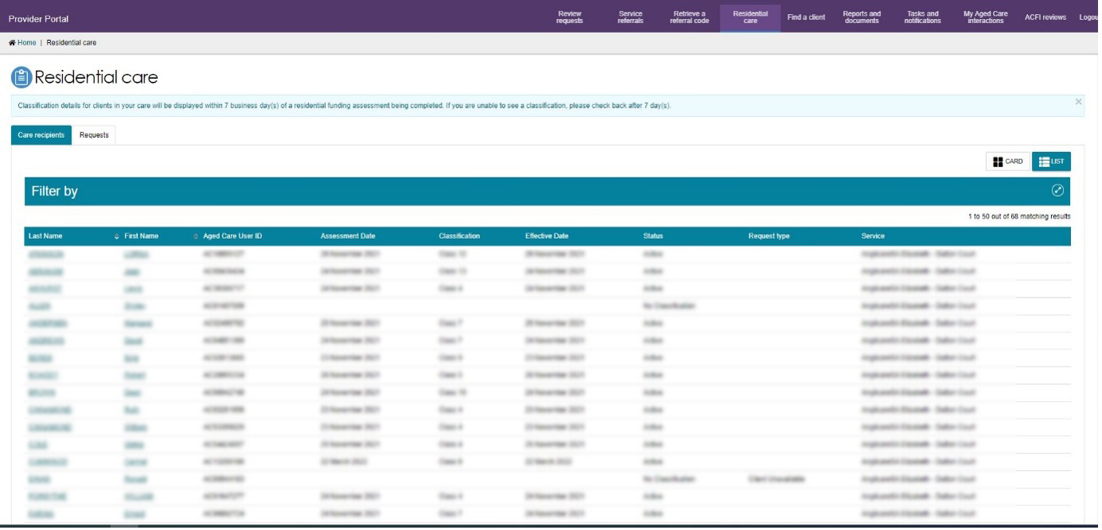Image resolution: width=1102 pixels, height=530 pixels.
Task: Switch to the Requests tab
Action: (x=95, y=135)
